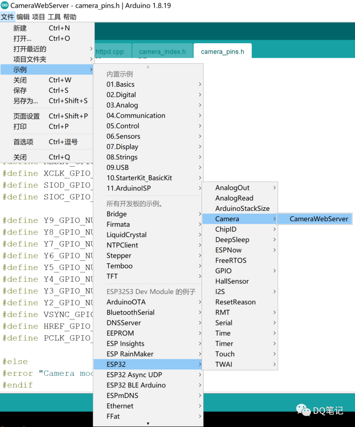Select 新建 to create a new sketch
The width and height of the screenshot is (355, 427).
pos(20,28)
